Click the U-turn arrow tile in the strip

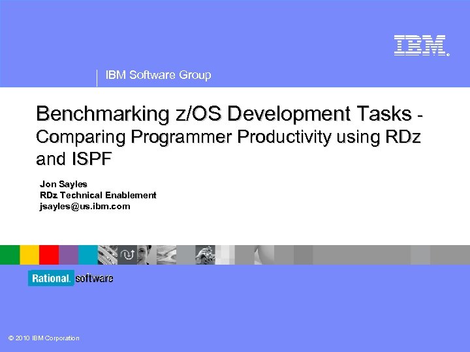click(127, 255)
